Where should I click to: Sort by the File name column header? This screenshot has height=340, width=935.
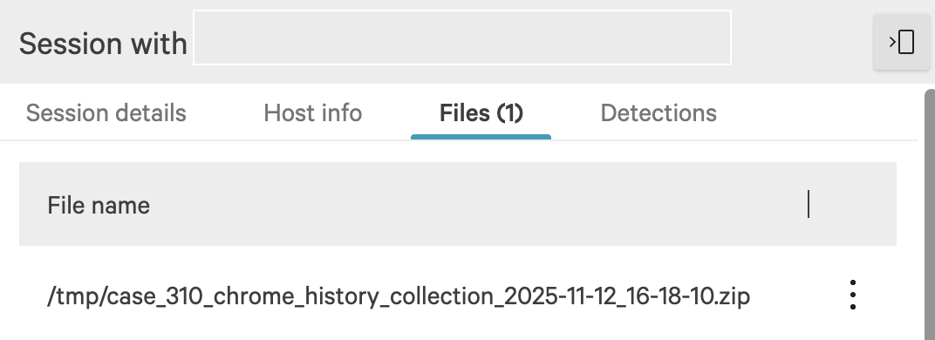[99, 205]
